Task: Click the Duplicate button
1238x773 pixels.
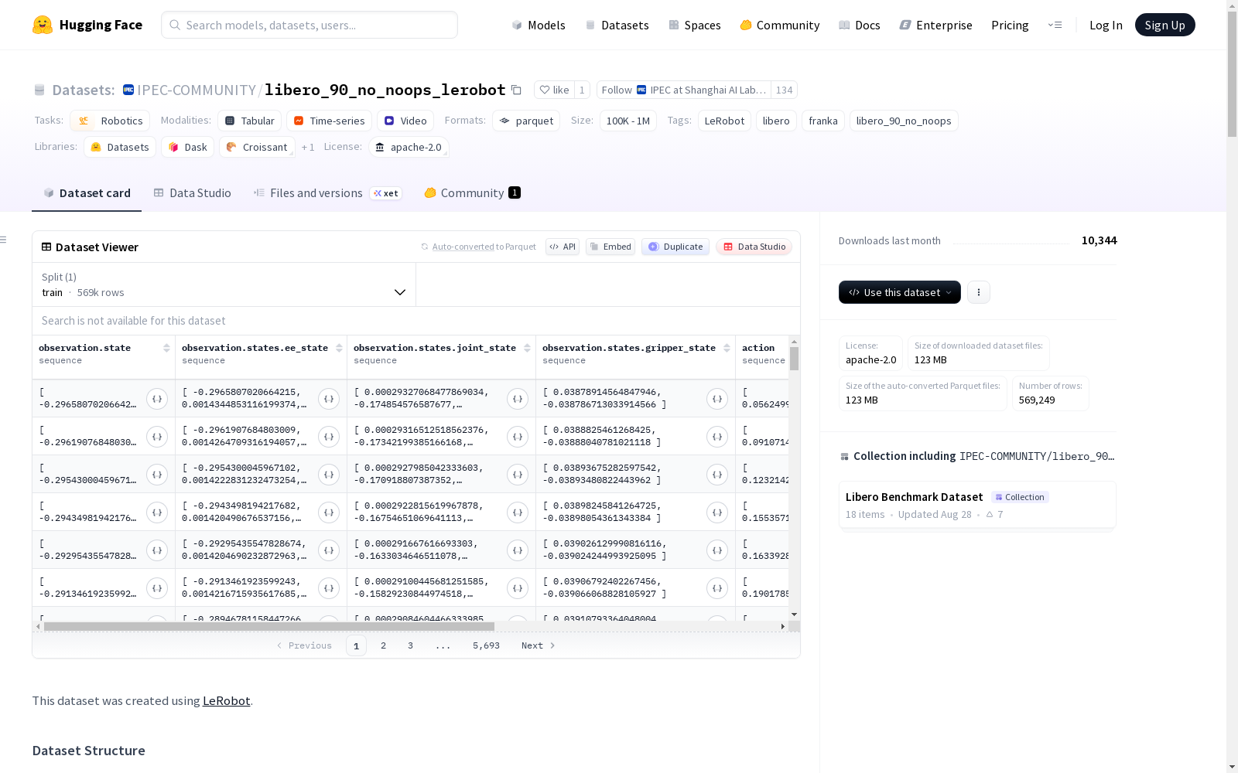Action: 675,247
